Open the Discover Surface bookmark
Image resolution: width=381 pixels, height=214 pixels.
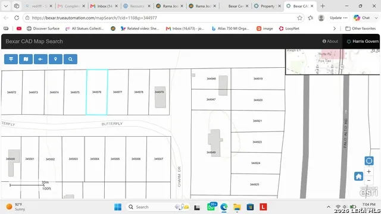pyautogui.click(x=43, y=29)
